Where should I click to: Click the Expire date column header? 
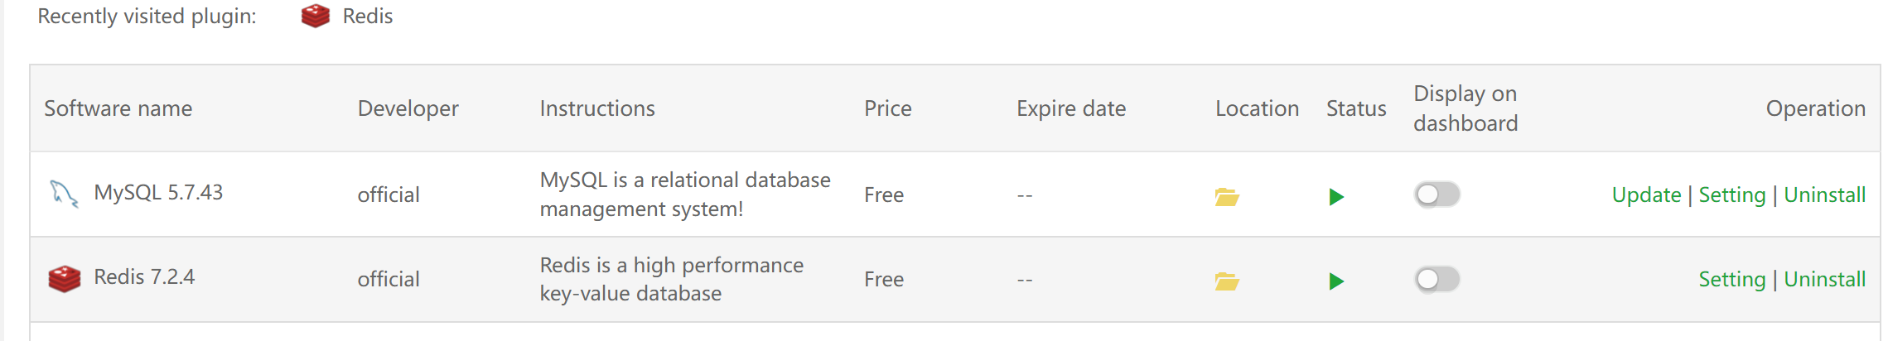coord(1070,108)
